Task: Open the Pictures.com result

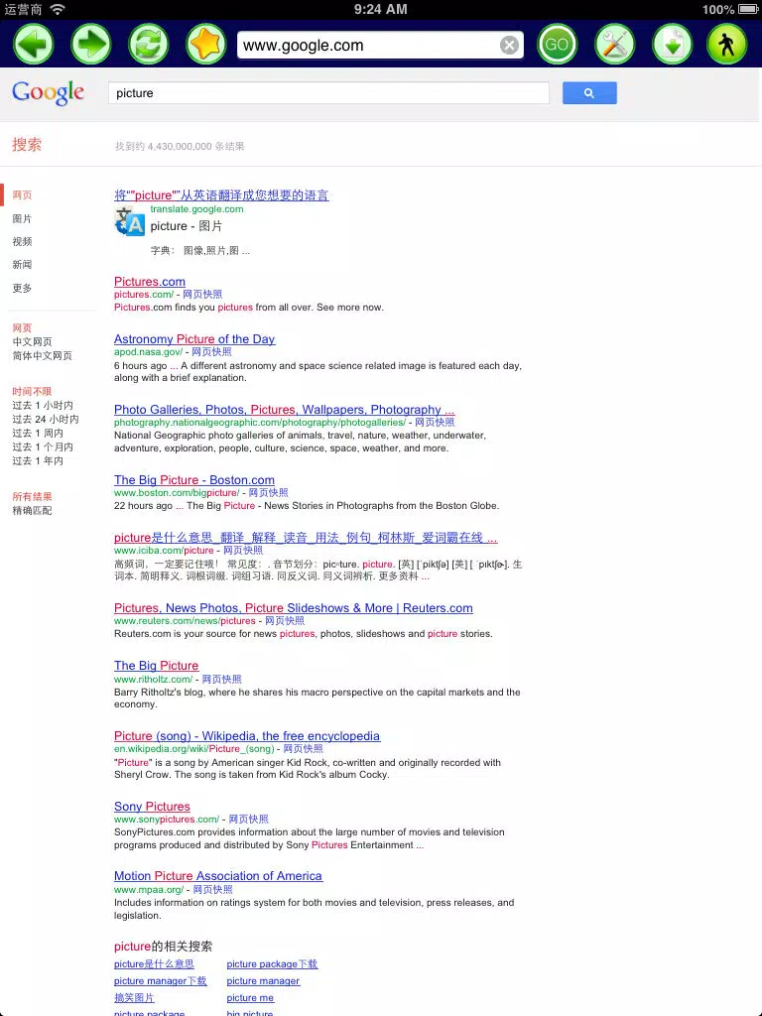Action: pyautogui.click(x=150, y=281)
